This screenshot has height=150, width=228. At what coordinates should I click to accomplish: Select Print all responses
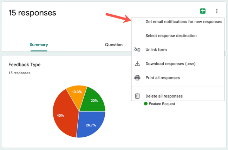coord(162,77)
